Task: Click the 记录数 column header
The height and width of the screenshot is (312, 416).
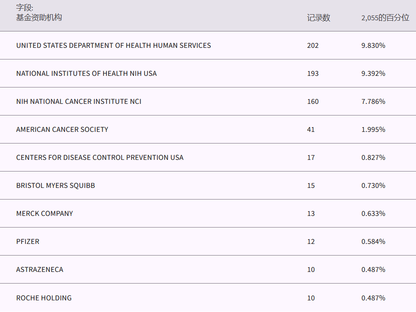Action: click(x=319, y=18)
